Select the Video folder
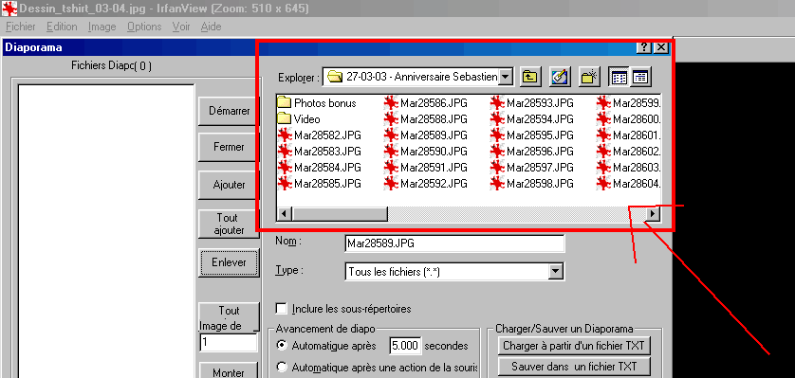This screenshot has width=795, height=378. (299, 119)
